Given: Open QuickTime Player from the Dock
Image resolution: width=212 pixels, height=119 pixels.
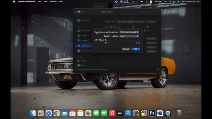Looking at the screenshot, I should tap(168, 113).
